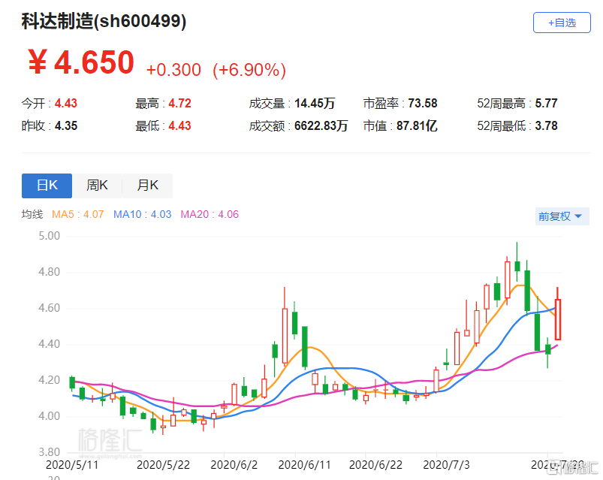603x480 pixels.
Task: Click the percent change (+6.90%)
Action: pos(249,70)
